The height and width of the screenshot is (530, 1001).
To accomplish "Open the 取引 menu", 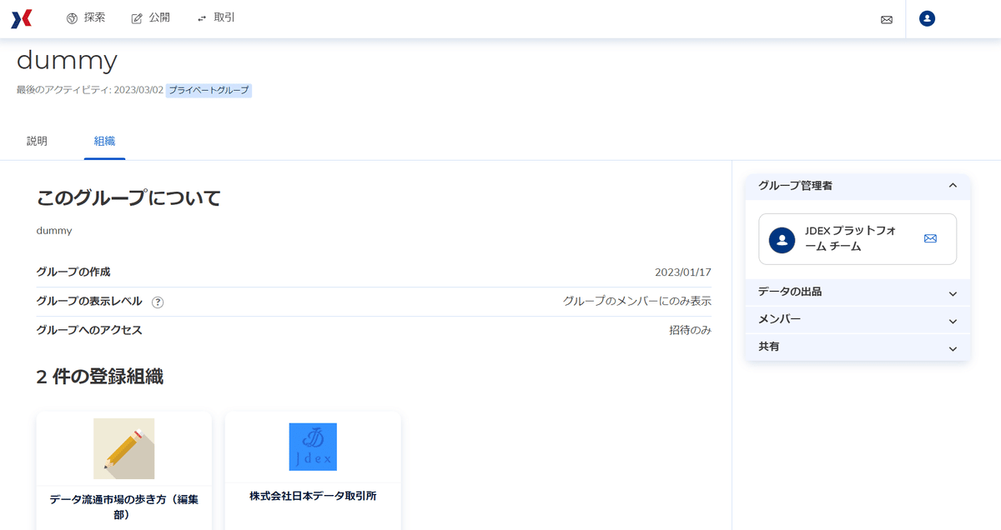I will 216,18.
